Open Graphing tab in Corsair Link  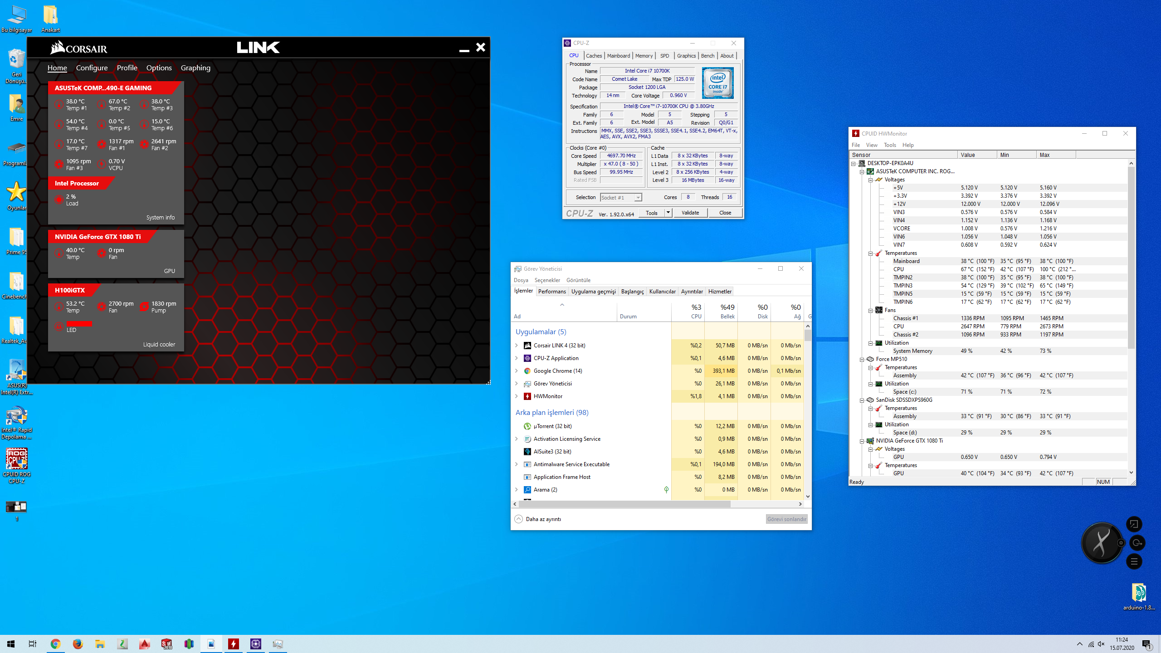click(195, 68)
